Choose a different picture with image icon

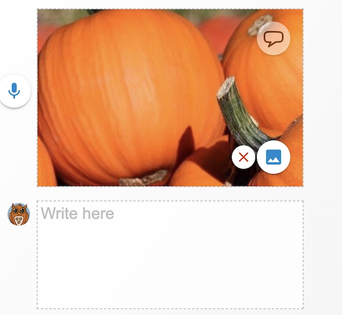coord(274,157)
